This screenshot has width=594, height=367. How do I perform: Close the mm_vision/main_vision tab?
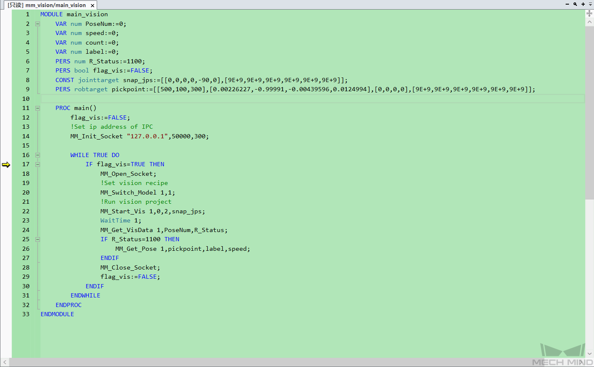(93, 5)
